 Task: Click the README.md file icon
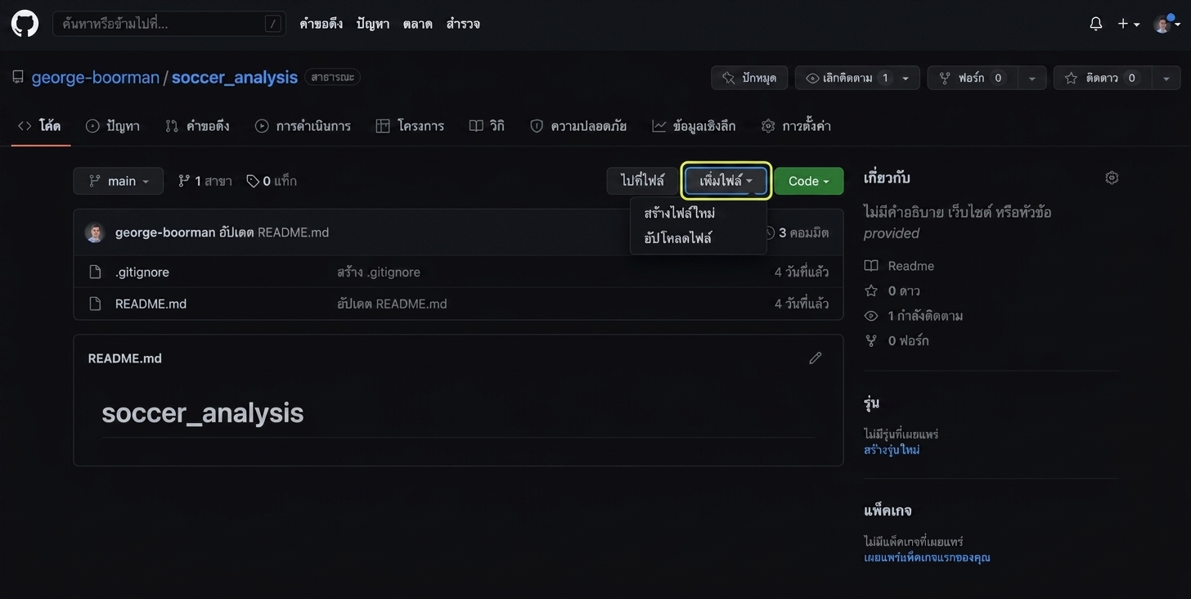click(x=95, y=304)
